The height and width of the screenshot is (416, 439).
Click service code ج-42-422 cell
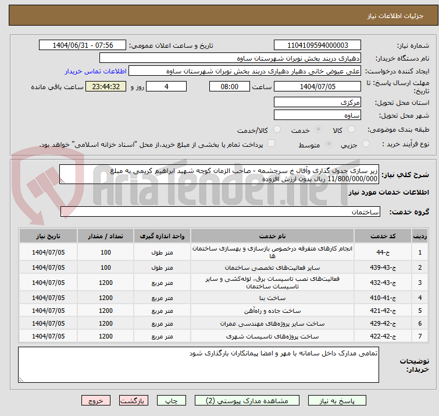click(383, 336)
